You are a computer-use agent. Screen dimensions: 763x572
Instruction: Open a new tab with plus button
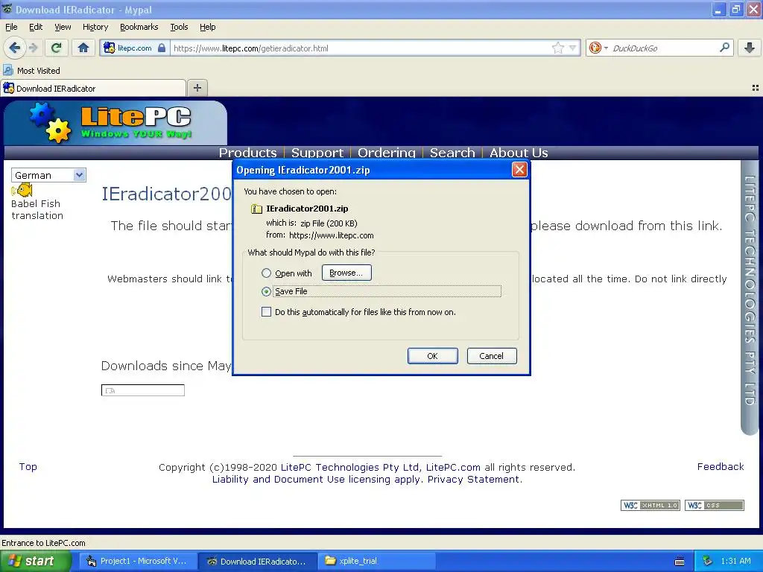[x=197, y=88]
